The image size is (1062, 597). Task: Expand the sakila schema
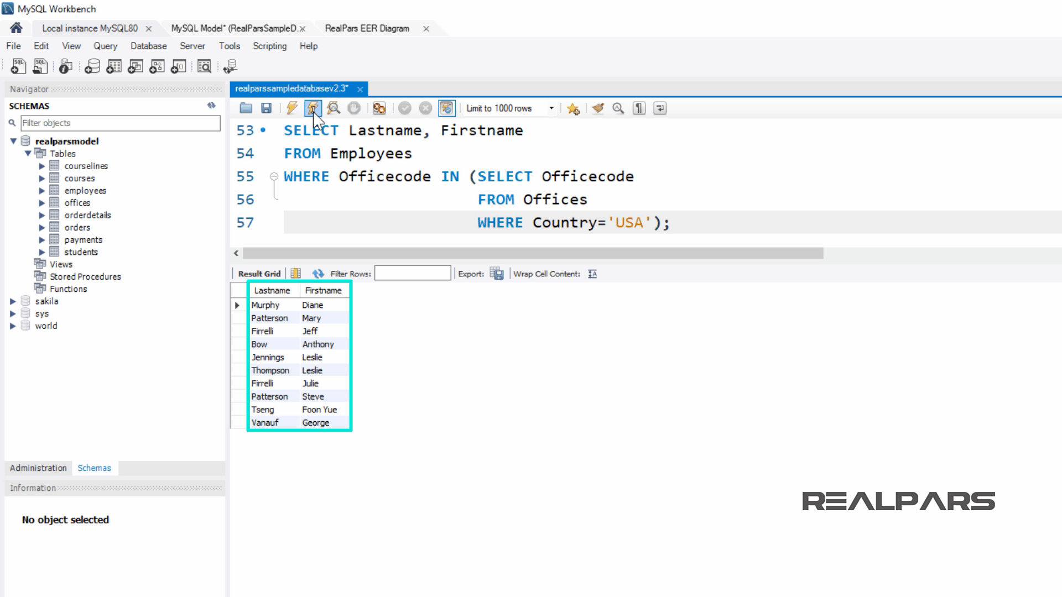click(13, 301)
